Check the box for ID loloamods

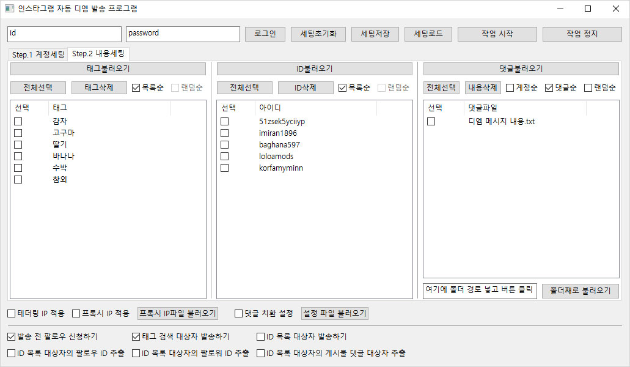point(225,157)
